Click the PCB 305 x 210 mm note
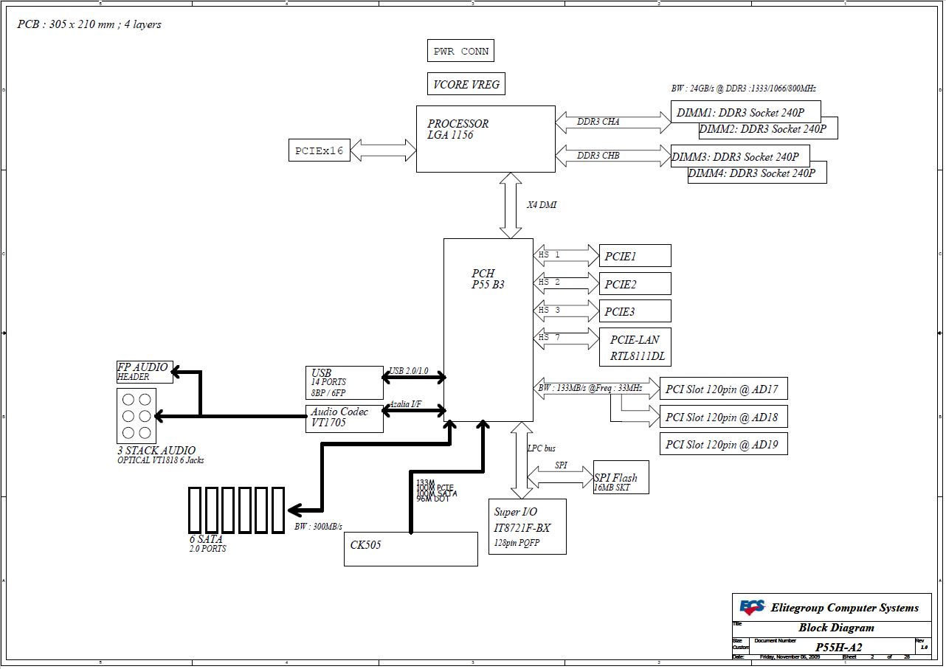 [89, 24]
